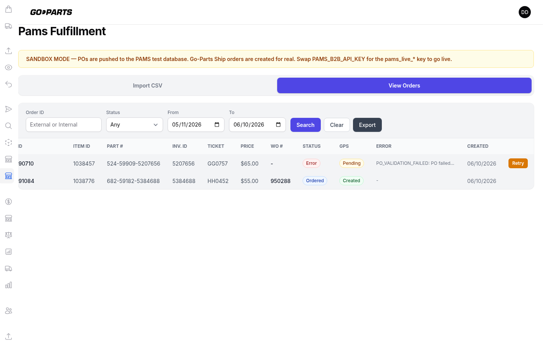Switch to the Import CSV tab
Screen dimensions: 546x341
click(147, 86)
